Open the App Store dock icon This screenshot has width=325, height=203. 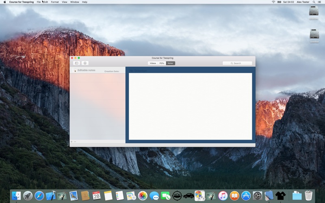click(x=246, y=196)
